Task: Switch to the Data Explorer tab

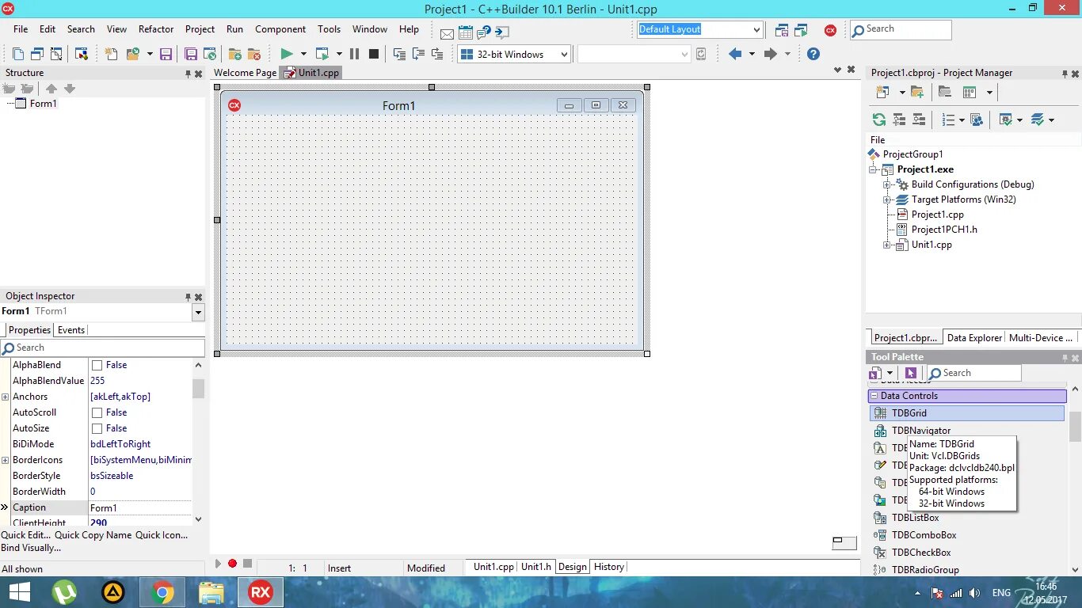Action: tap(974, 338)
